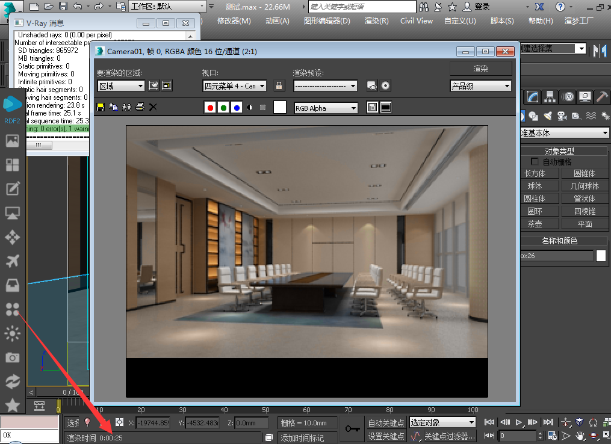611x444 pixels.
Task: Open the render setup icon beside presets
Action: pos(372,85)
